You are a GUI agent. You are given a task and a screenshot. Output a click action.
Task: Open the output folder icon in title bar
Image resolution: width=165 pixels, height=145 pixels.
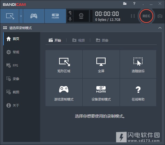click(125, 3)
